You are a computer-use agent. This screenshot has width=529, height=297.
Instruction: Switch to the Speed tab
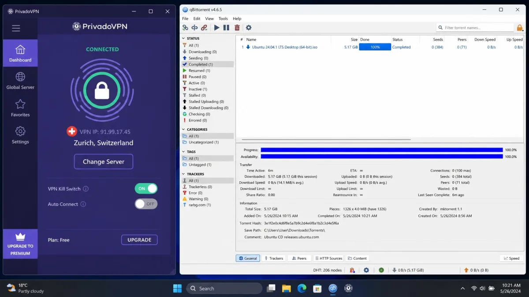tap(511, 258)
